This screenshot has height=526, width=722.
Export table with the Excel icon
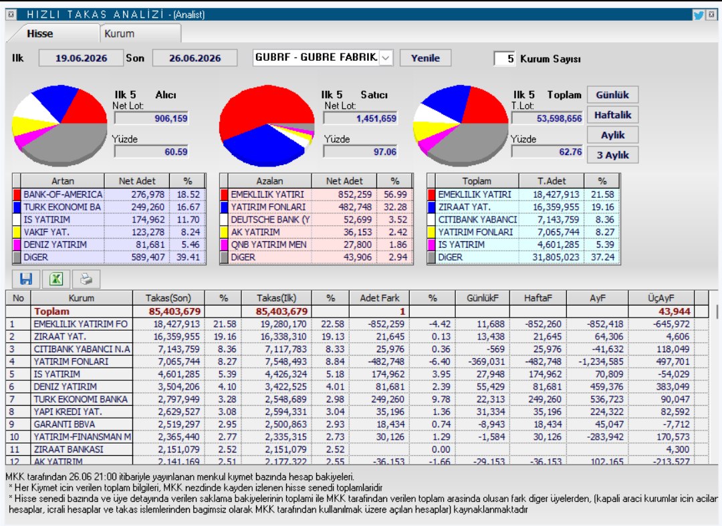point(55,279)
